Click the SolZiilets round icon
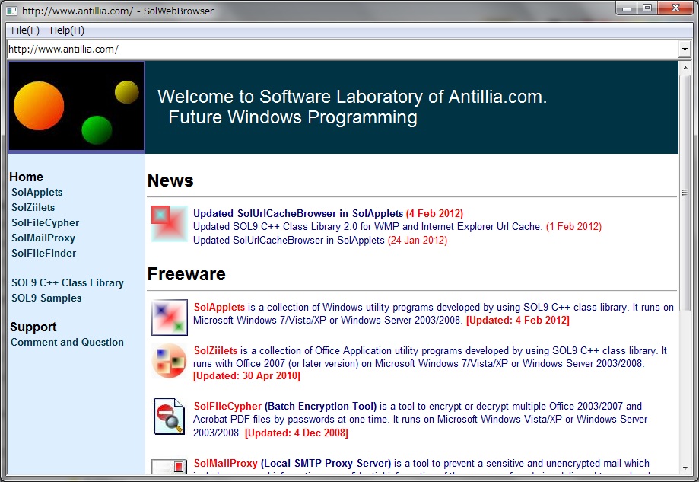Screen dimensions: 699x482 170,361
